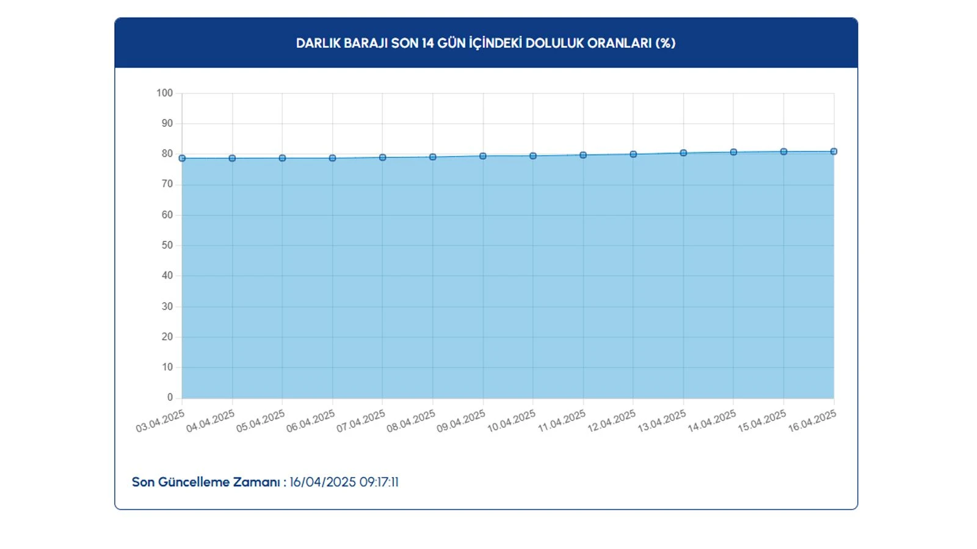Select the data point for 12.04.2025

[633, 154]
